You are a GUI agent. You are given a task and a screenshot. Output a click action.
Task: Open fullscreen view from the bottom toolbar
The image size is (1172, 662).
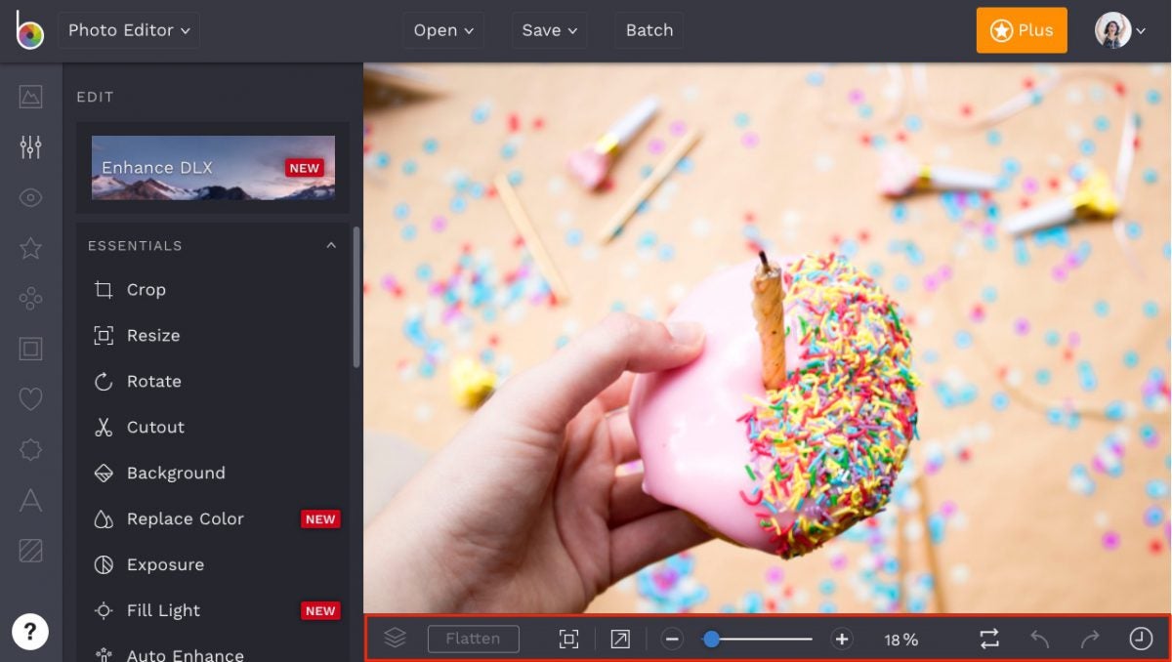[618, 638]
